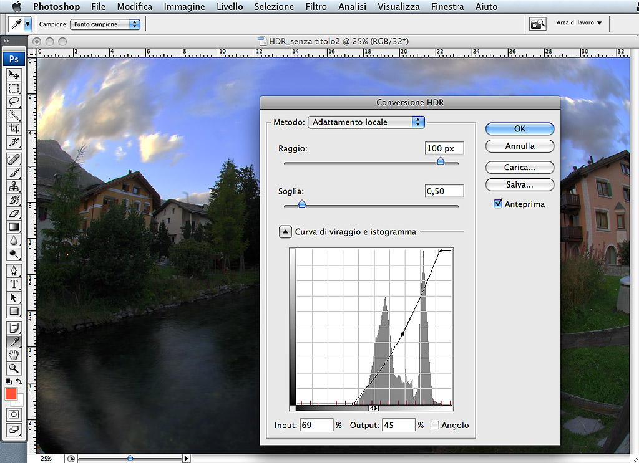Open the File menu
This screenshot has width=639, height=463.
(x=98, y=6)
